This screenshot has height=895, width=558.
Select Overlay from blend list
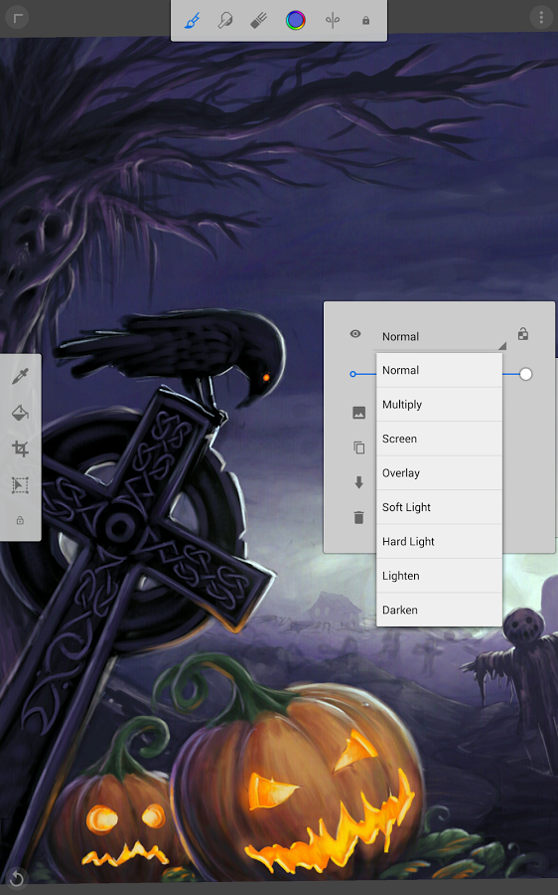(x=439, y=473)
